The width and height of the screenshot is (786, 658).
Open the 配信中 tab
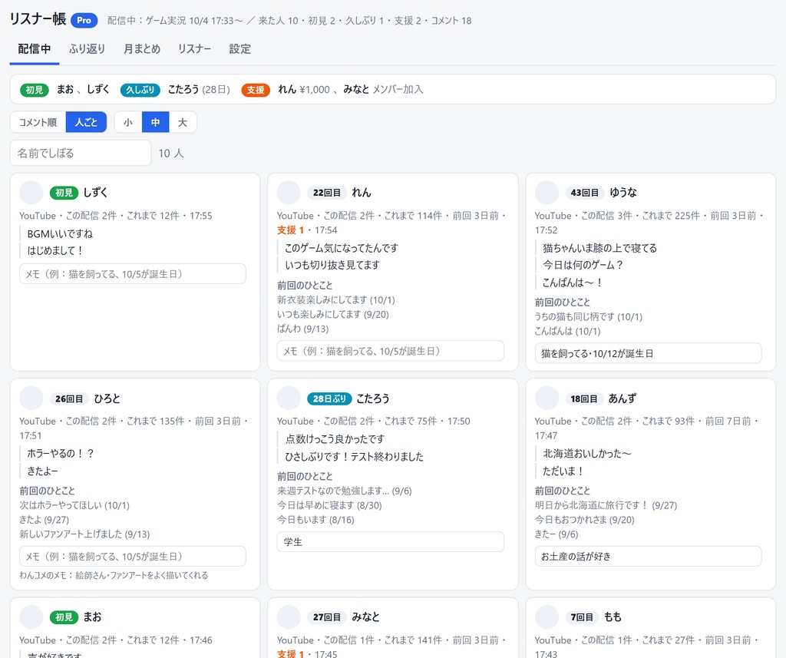(x=34, y=48)
